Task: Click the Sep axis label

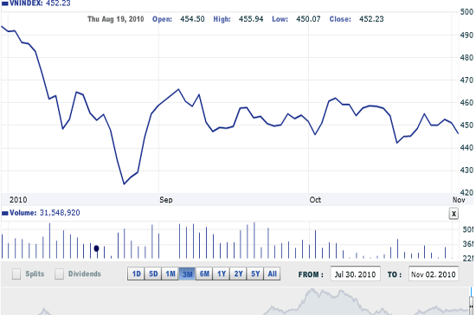Action: tap(166, 200)
